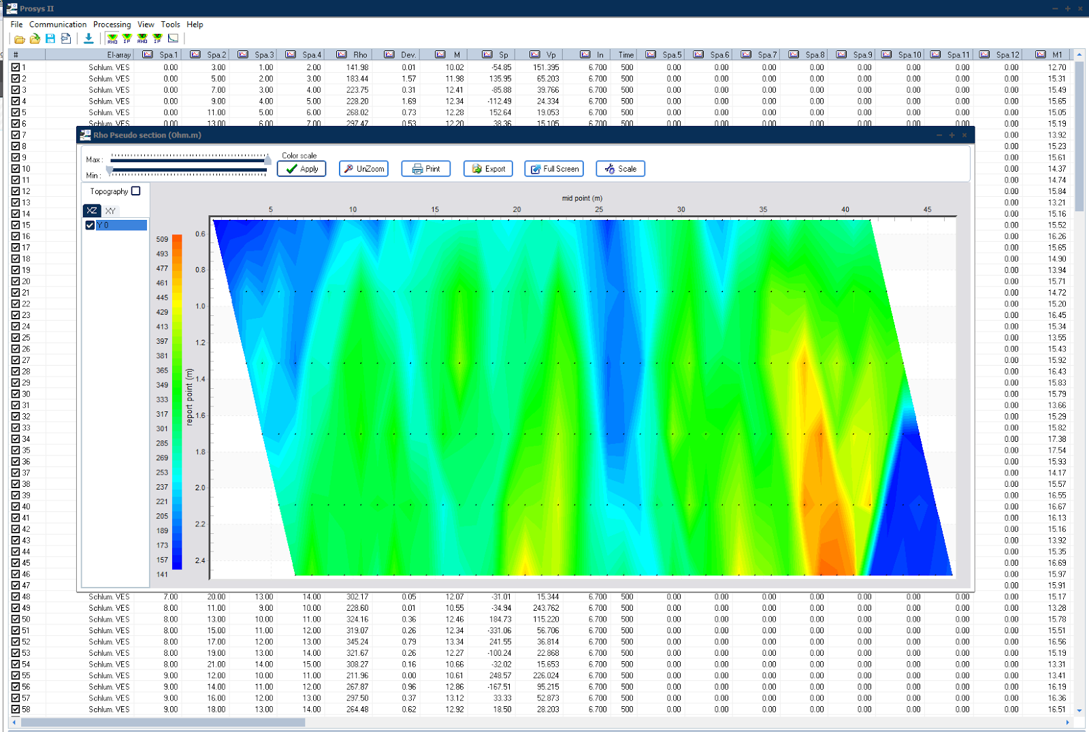Screen dimensions: 1089x732
Task: Click the Scale button
Action: [x=620, y=169]
